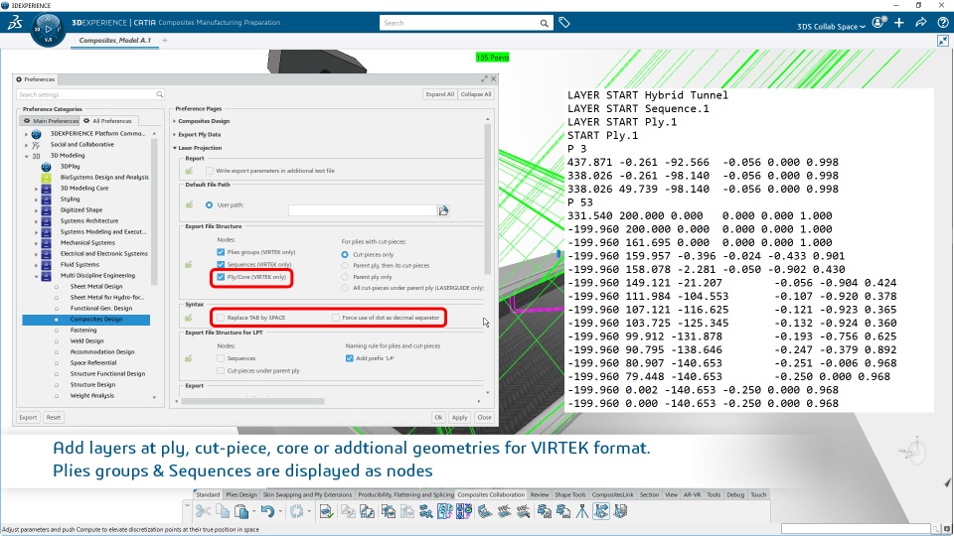Select Parent ply only radio option

pos(345,277)
